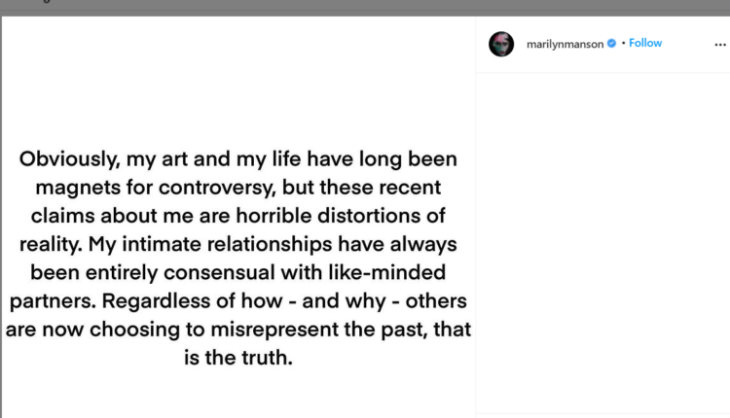The width and height of the screenshot is (730, 418).
Task: Click the white space above the statement
Action: click(x=237, y=78)
